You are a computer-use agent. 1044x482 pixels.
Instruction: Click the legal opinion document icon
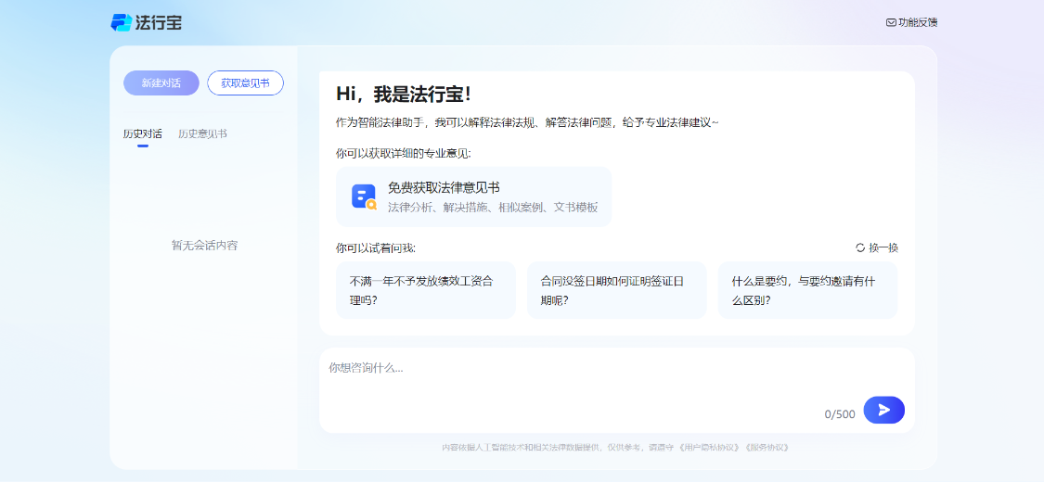point(364,197)
